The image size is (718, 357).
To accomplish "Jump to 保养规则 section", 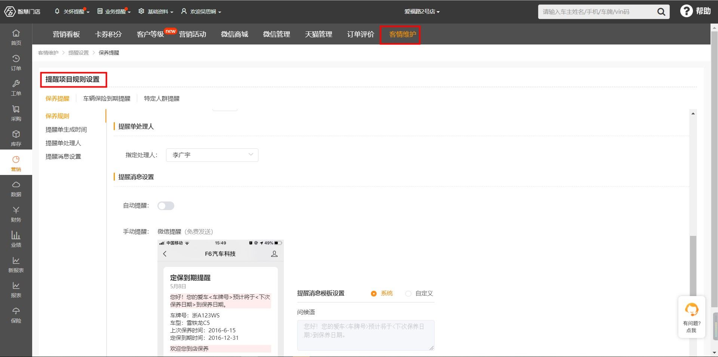I will pyautogui.click(x=58, y=116).
